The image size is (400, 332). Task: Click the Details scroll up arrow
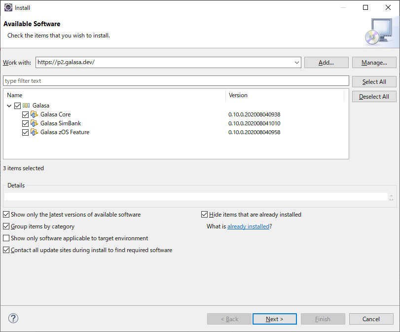click(391, 195)
